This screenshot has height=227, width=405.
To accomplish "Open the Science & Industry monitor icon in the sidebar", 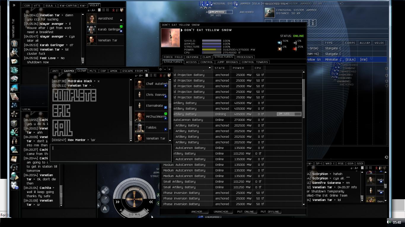I will tap(14, 88).
